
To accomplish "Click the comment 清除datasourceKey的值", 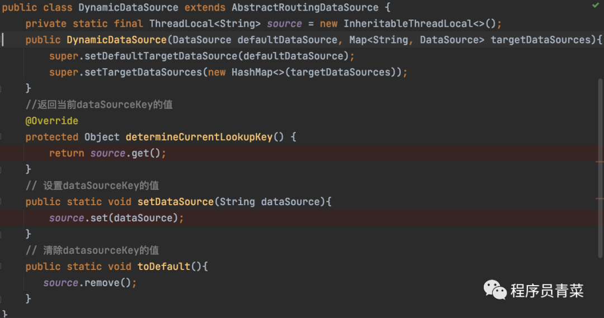I will tap(92, 250).
